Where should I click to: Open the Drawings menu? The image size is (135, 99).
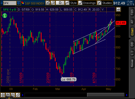pyautogui.click(x=87, y=3)
